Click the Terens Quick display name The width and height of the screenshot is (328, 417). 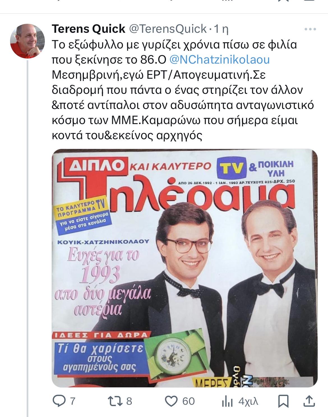pyautogui.click(x=89, y=29)
